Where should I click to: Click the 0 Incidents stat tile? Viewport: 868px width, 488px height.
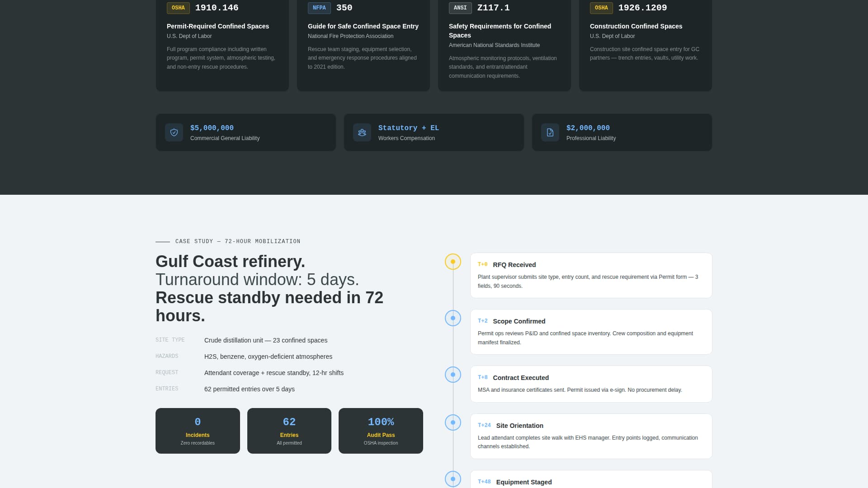pyautogui.click(x=198, y=431)
